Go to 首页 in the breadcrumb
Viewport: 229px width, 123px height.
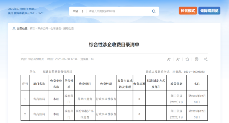point(33,29)
